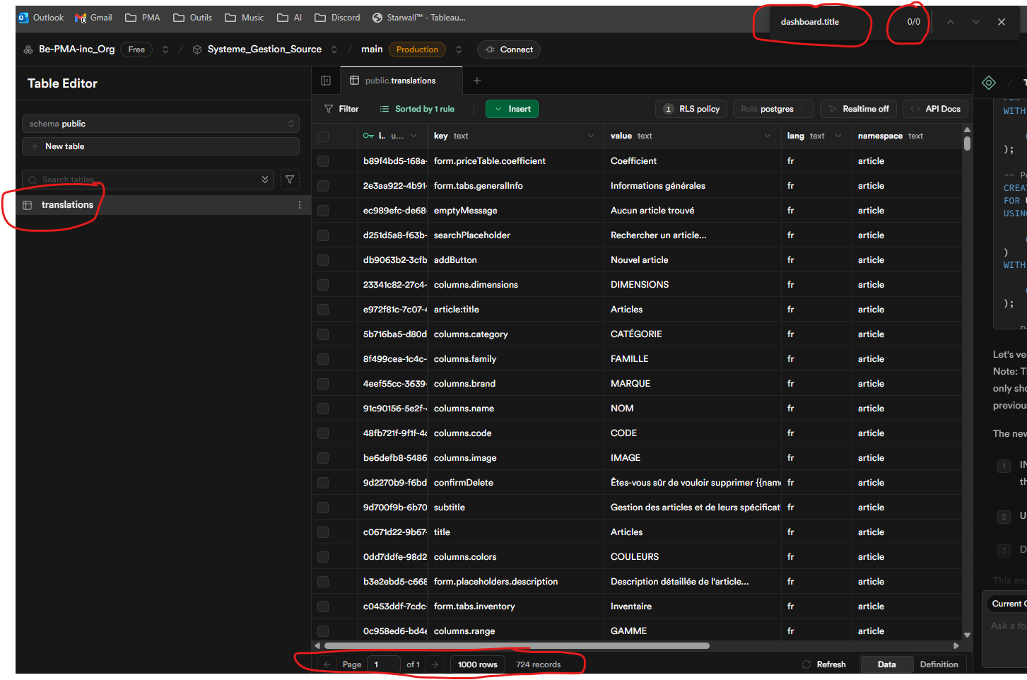Open translations table options menu
The image size is (1027, 680).
point(300,205)
